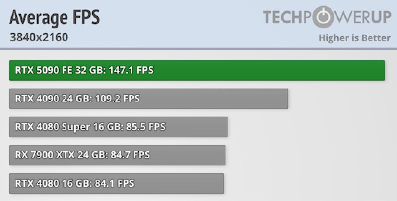Click the Average FPS chart title
The image size is (397, 201).
coord(55,17)
